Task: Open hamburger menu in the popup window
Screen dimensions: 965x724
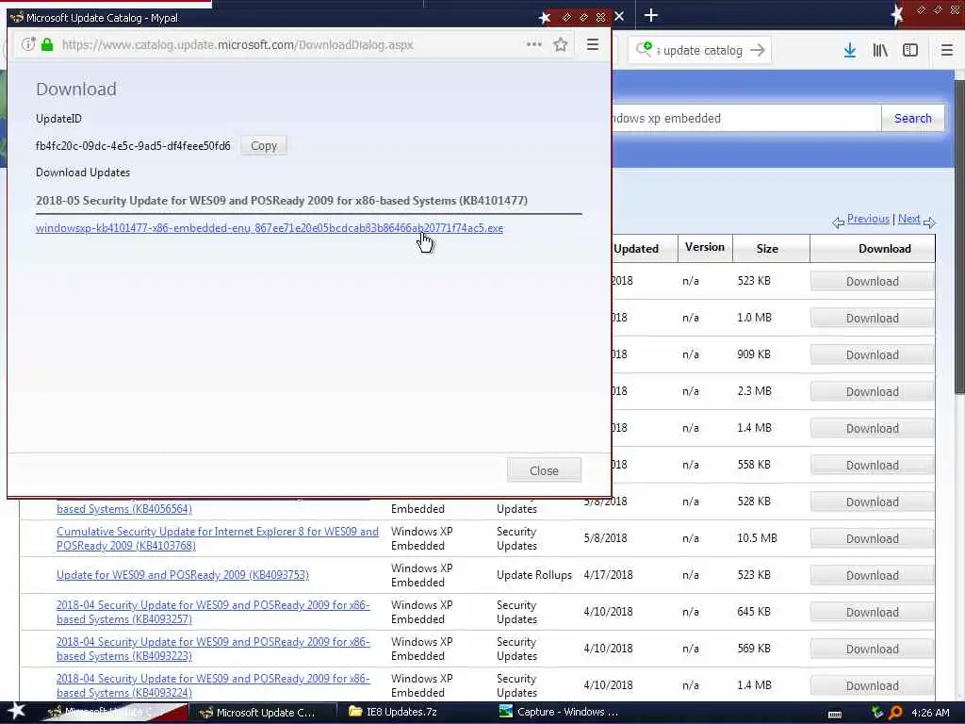Action: (x=593, y=44)
